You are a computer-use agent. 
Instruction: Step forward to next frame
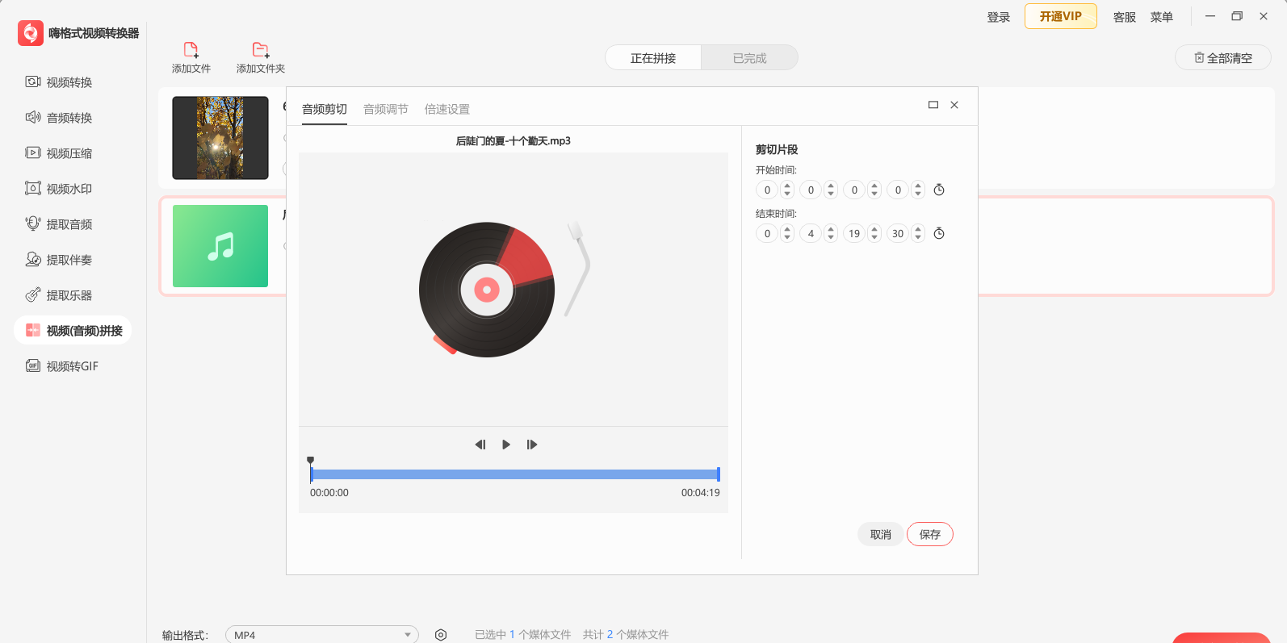[532, 445]
